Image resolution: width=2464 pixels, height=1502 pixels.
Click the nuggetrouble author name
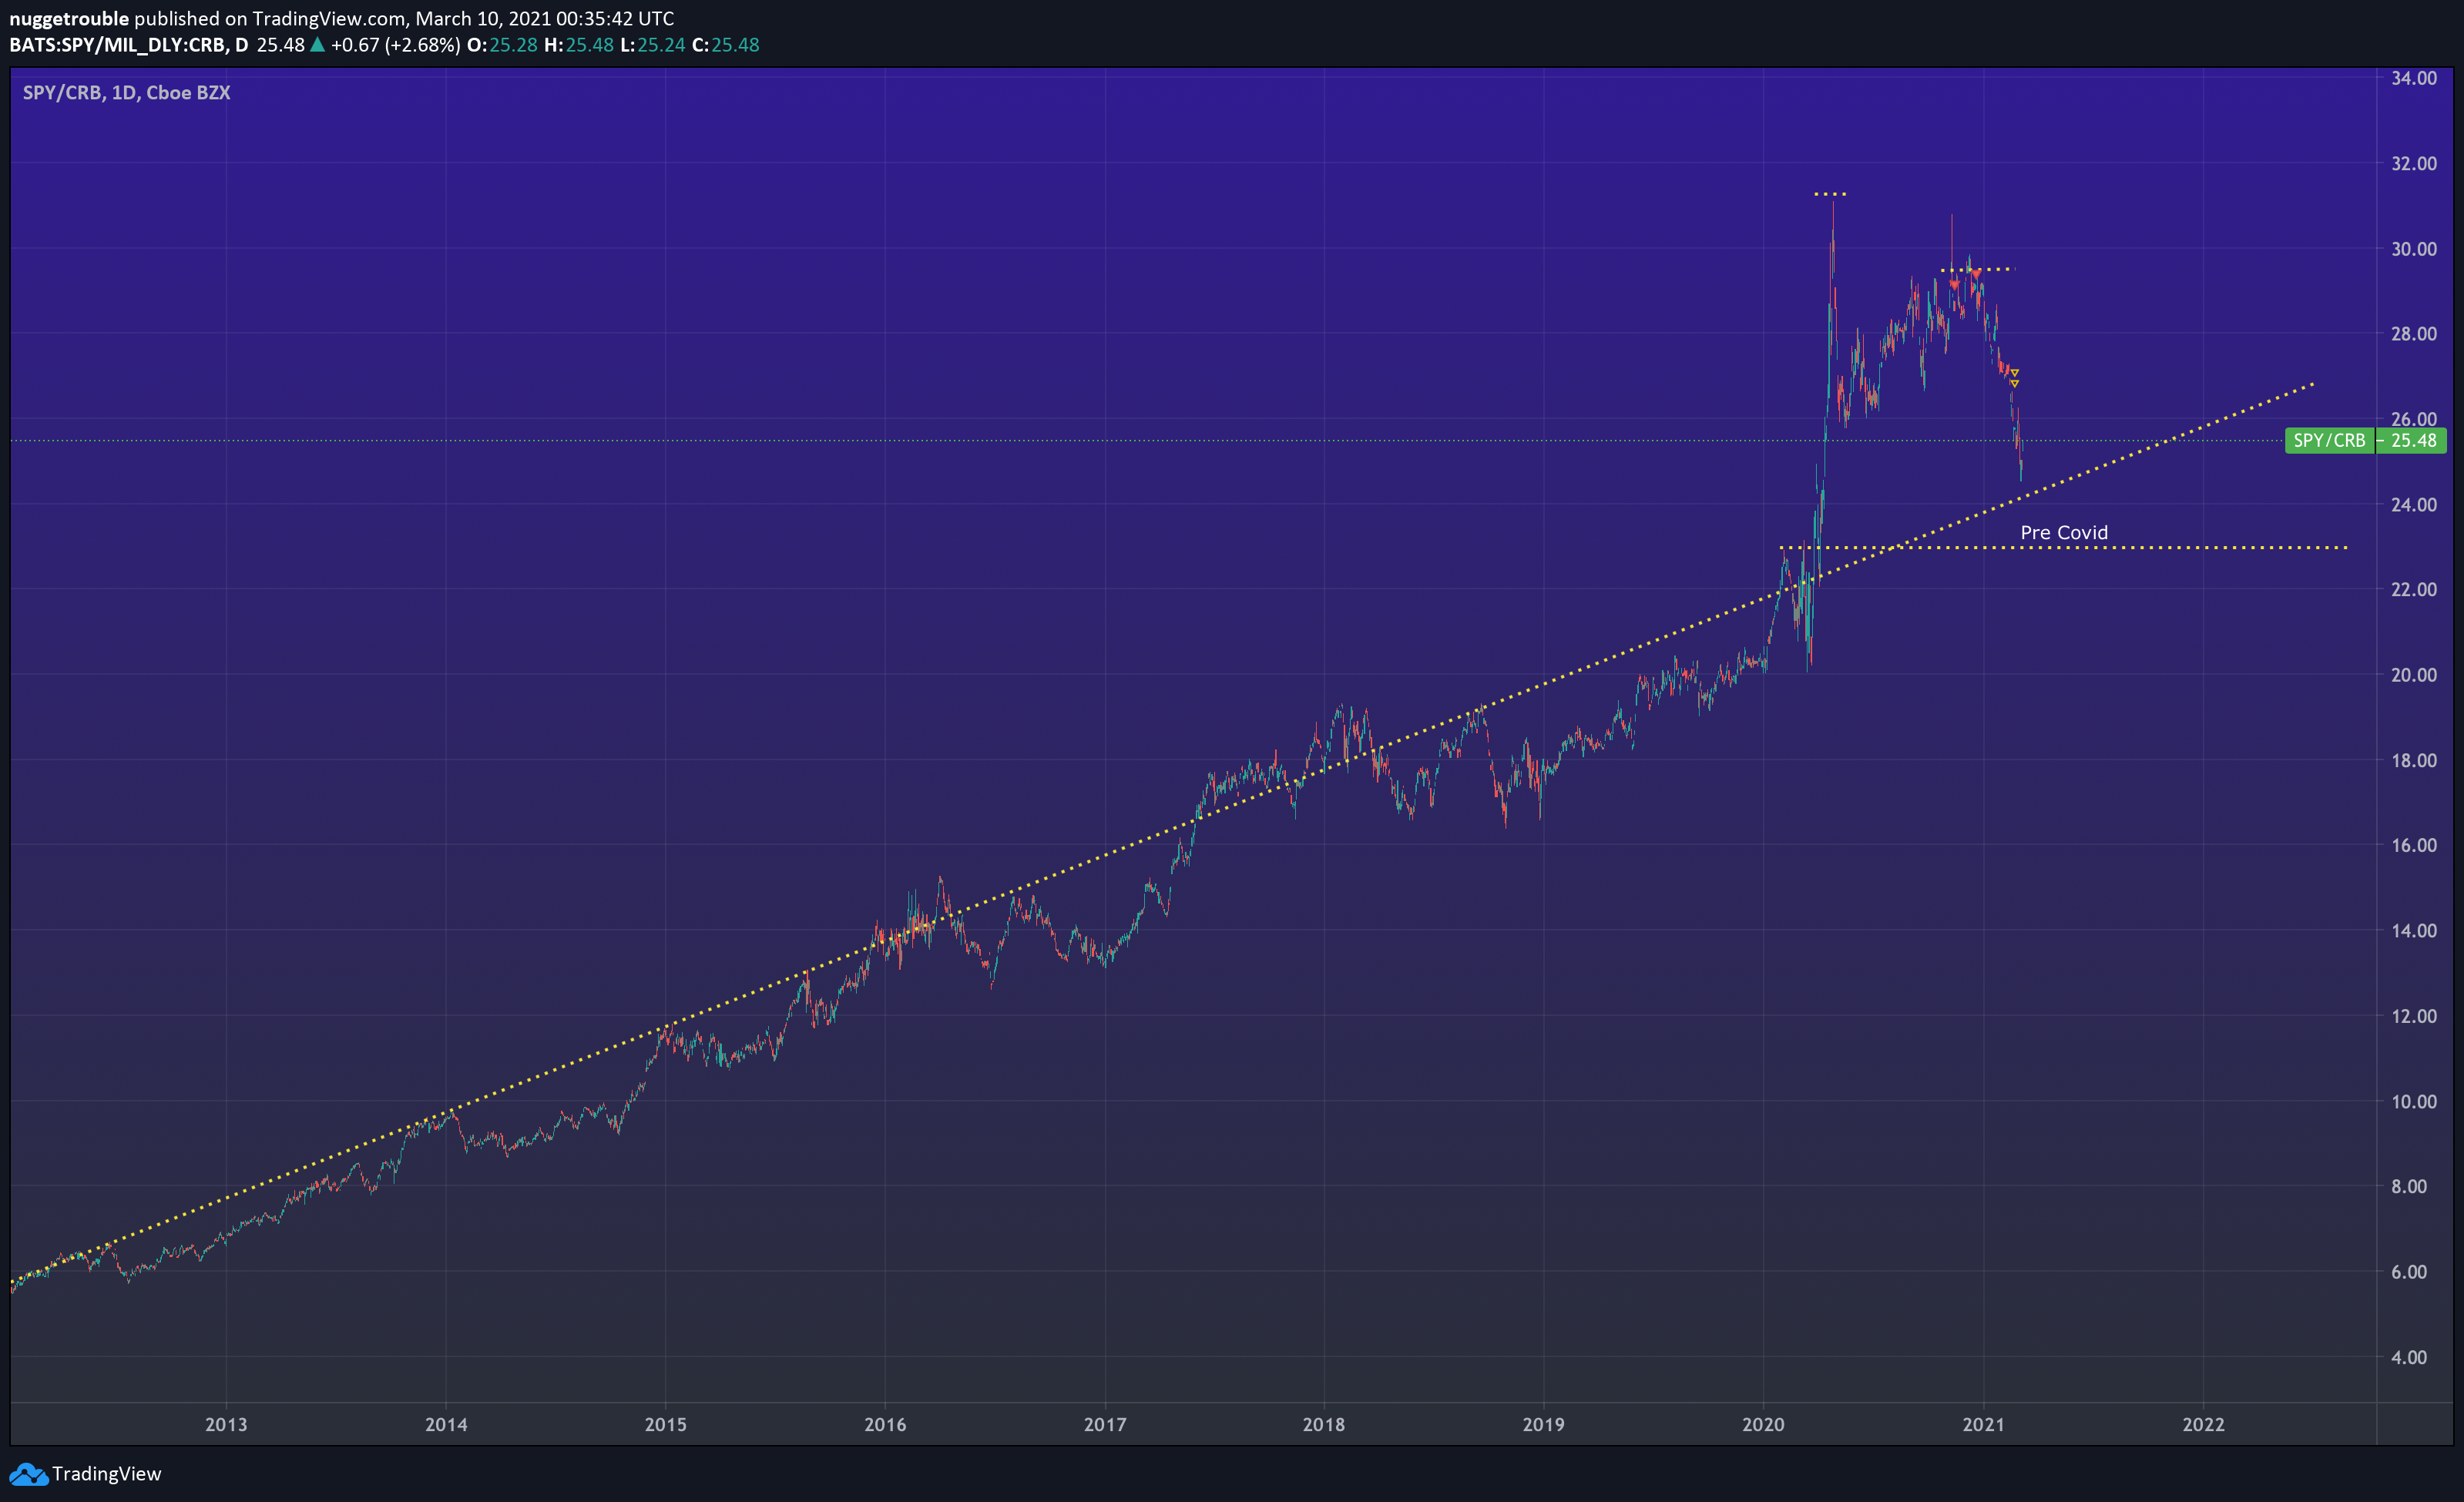click(69, 18)
